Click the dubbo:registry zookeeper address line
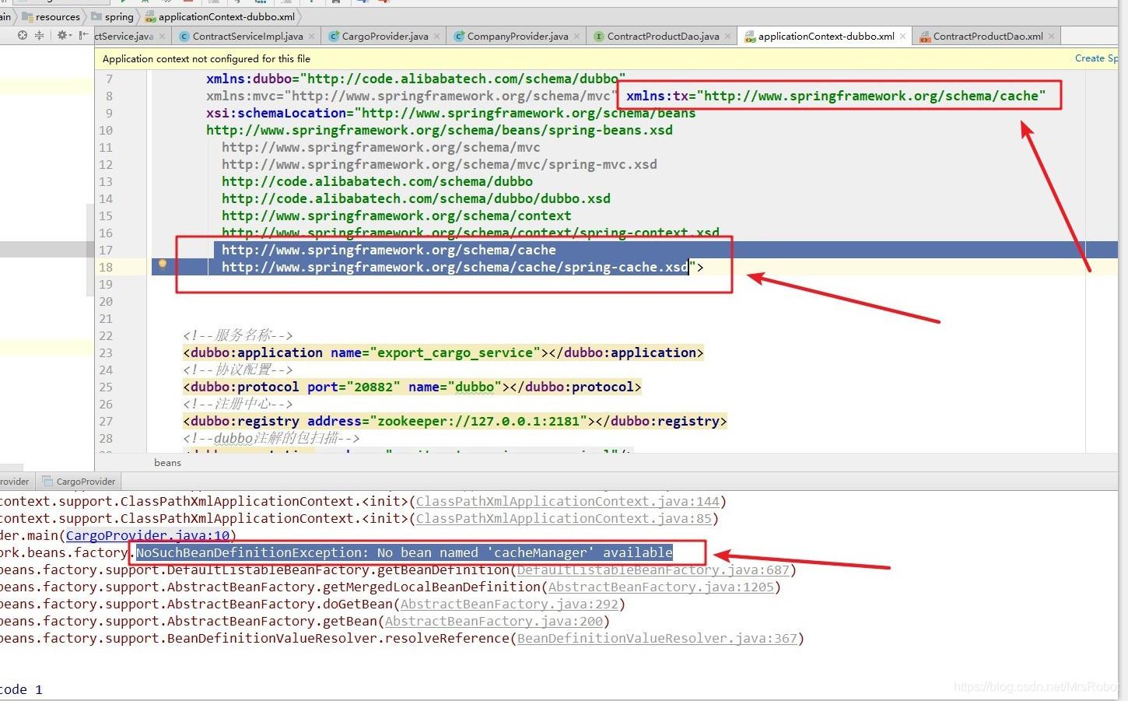1128x701 pixels. click(455, 422)
